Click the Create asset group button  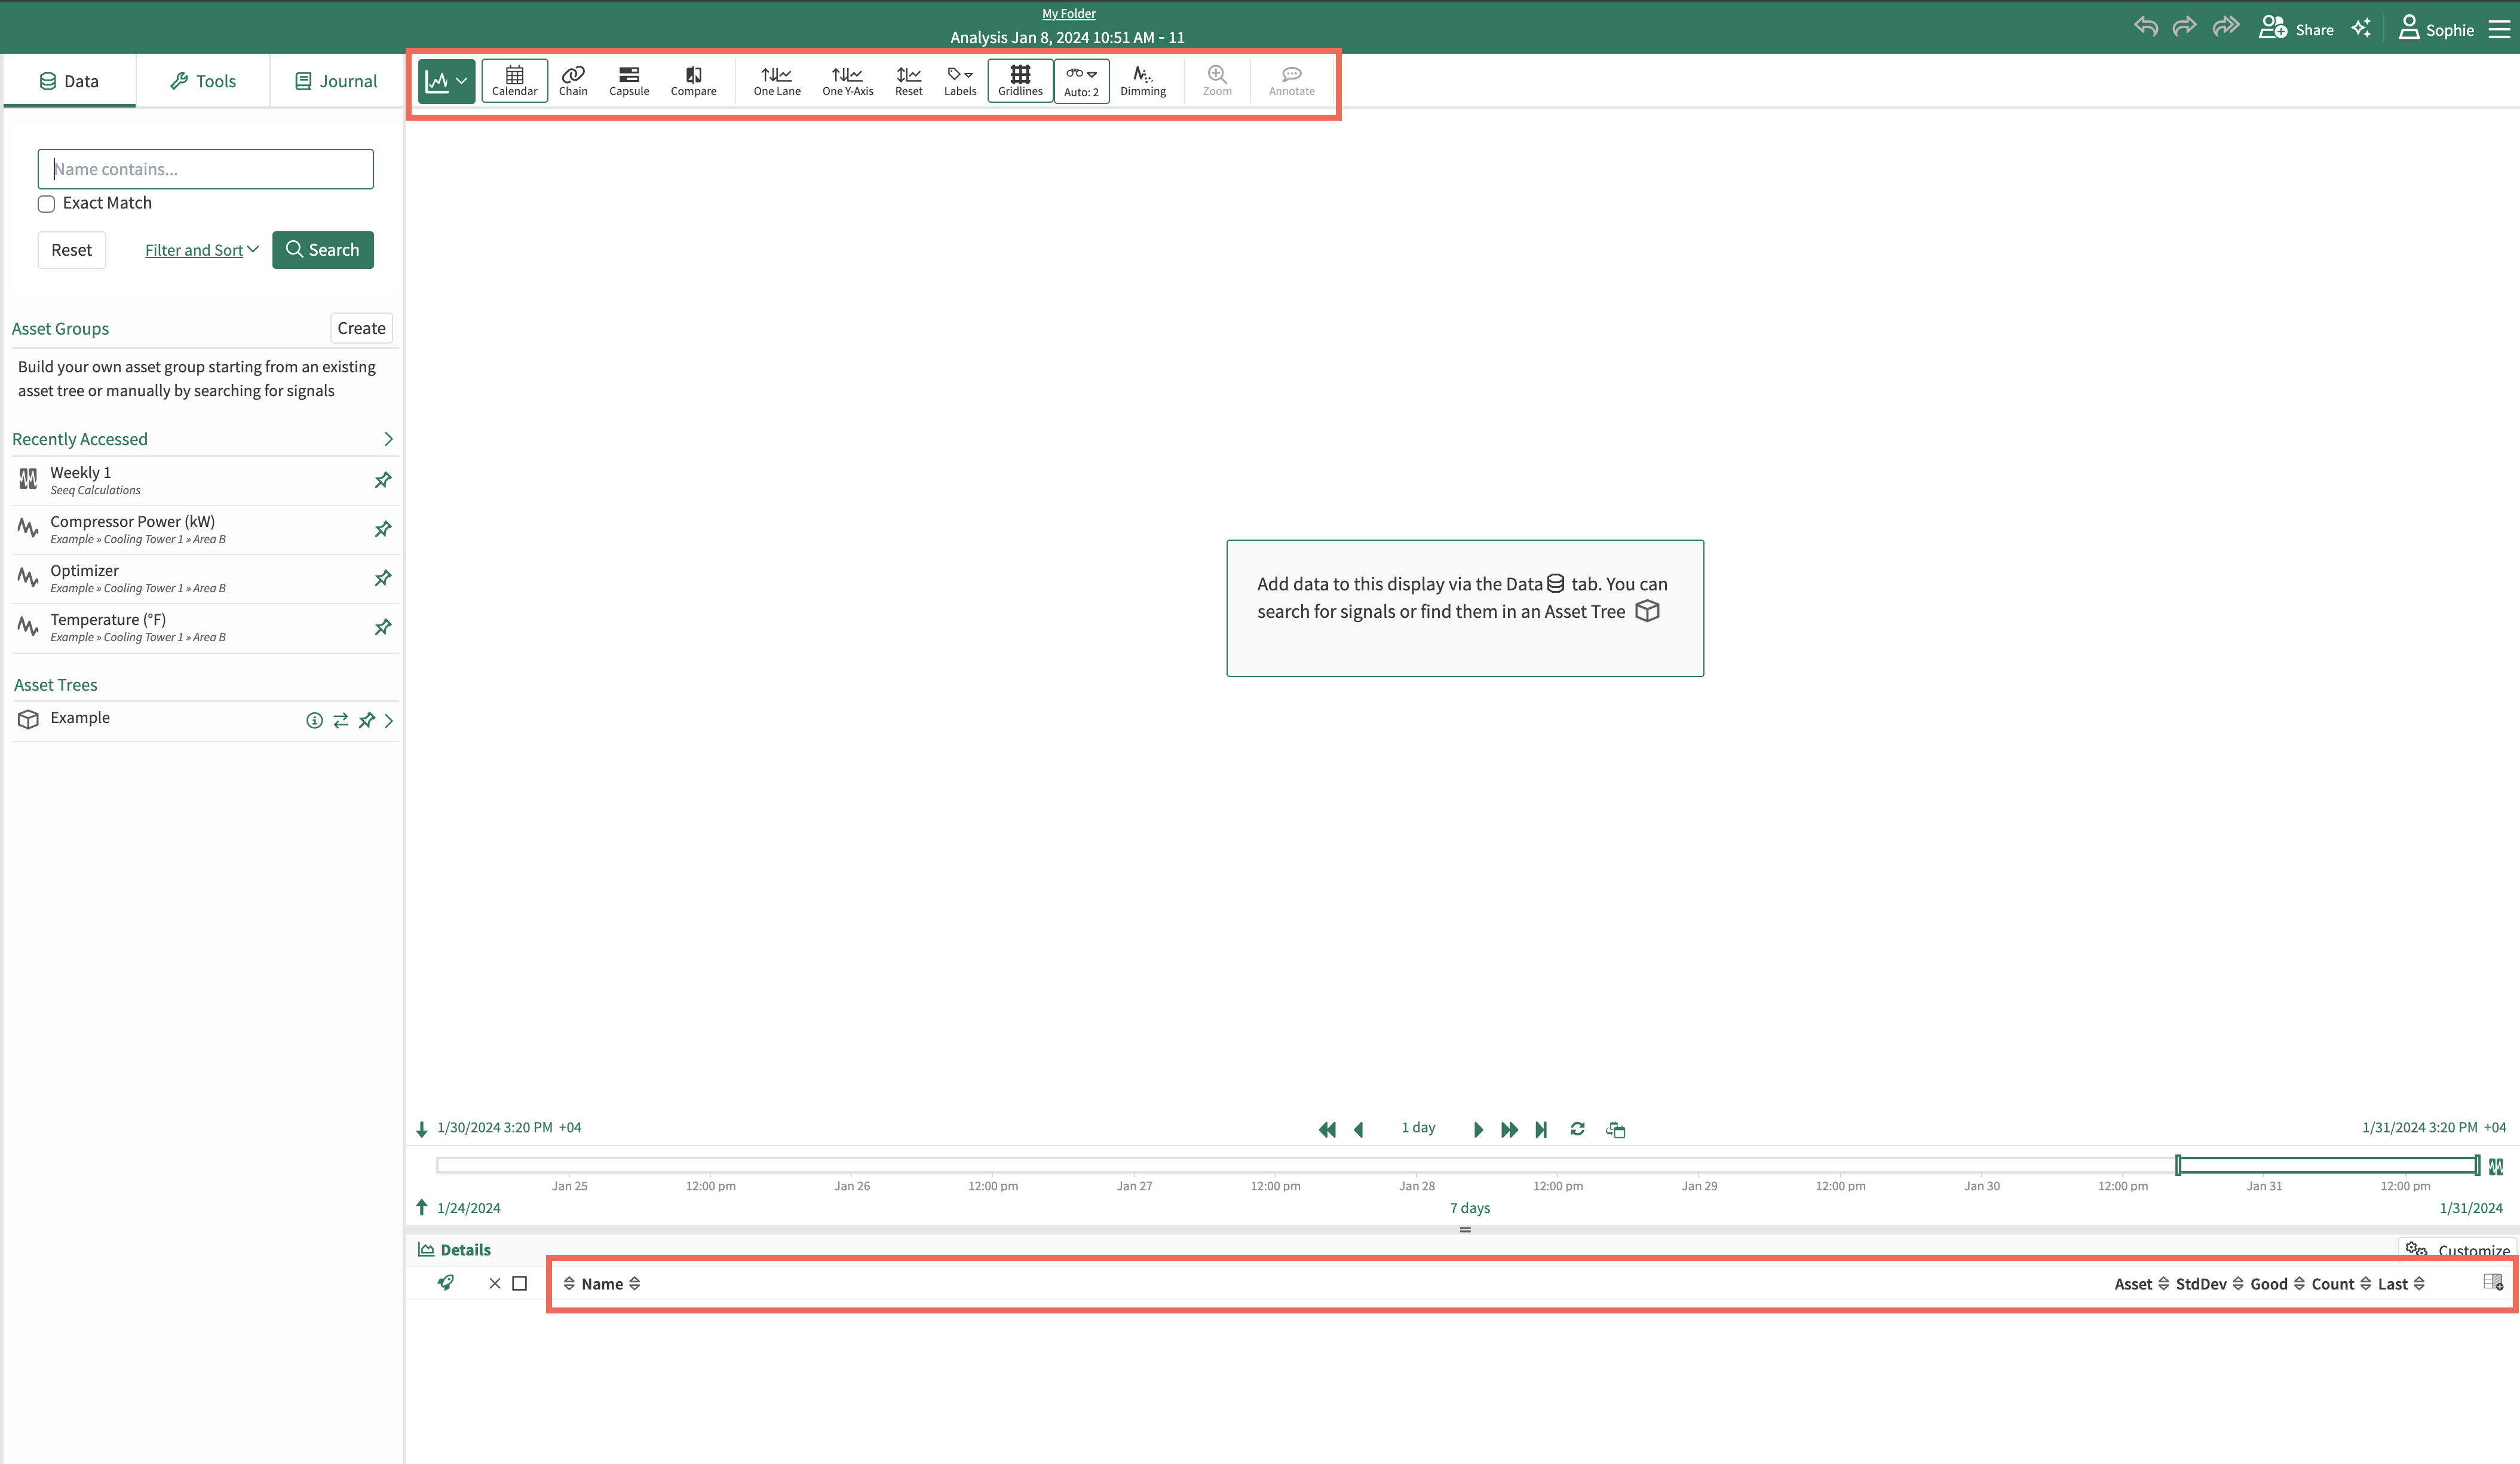coord(361,328)
